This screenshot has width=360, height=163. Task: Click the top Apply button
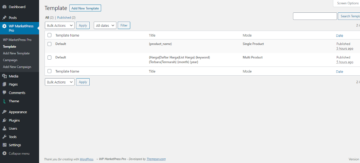click(x=83, y=25)
